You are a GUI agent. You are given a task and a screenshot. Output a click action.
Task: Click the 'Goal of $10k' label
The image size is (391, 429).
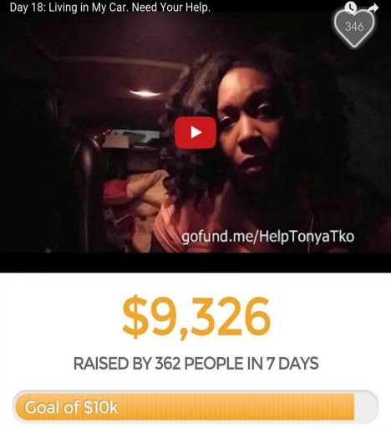coord(71,407)
